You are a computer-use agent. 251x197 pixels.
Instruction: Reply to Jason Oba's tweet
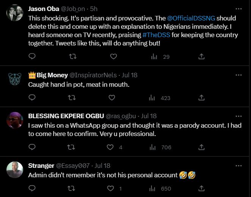point(32,56)
